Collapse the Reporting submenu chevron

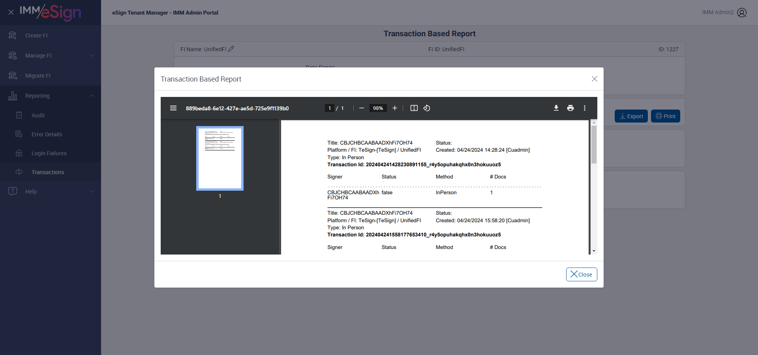coord(92,96)
